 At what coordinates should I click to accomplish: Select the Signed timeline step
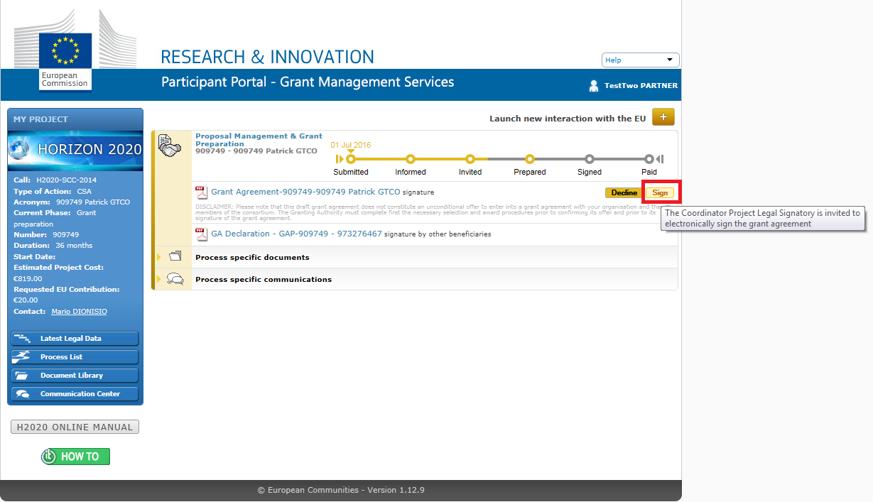tap(590, 159)
